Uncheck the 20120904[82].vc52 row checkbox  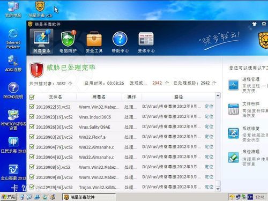pyautogui.click(x=32, y=157)
